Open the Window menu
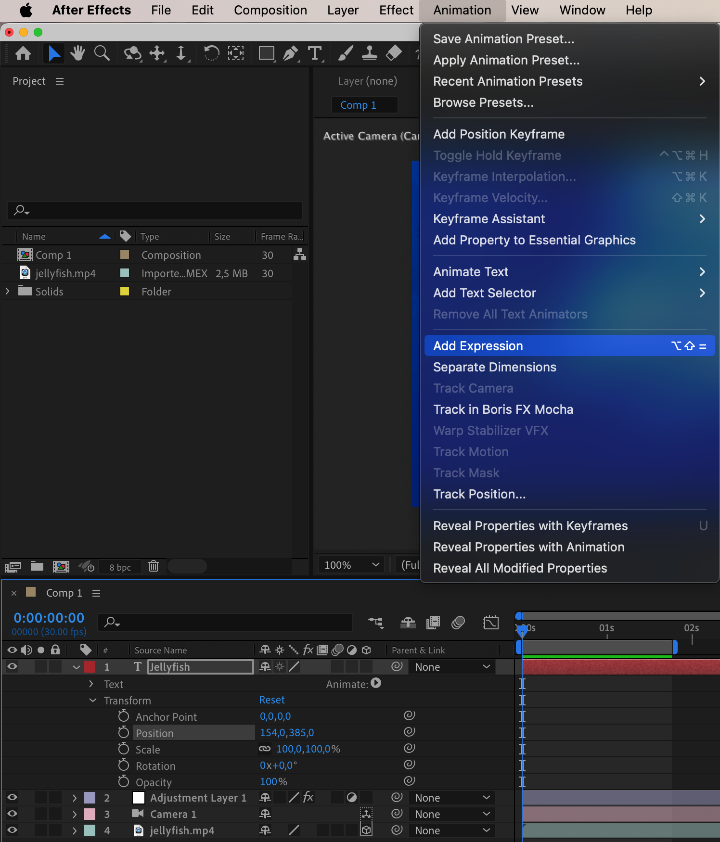The width and height of the screenshot is (720, 842). coord(582,11)
